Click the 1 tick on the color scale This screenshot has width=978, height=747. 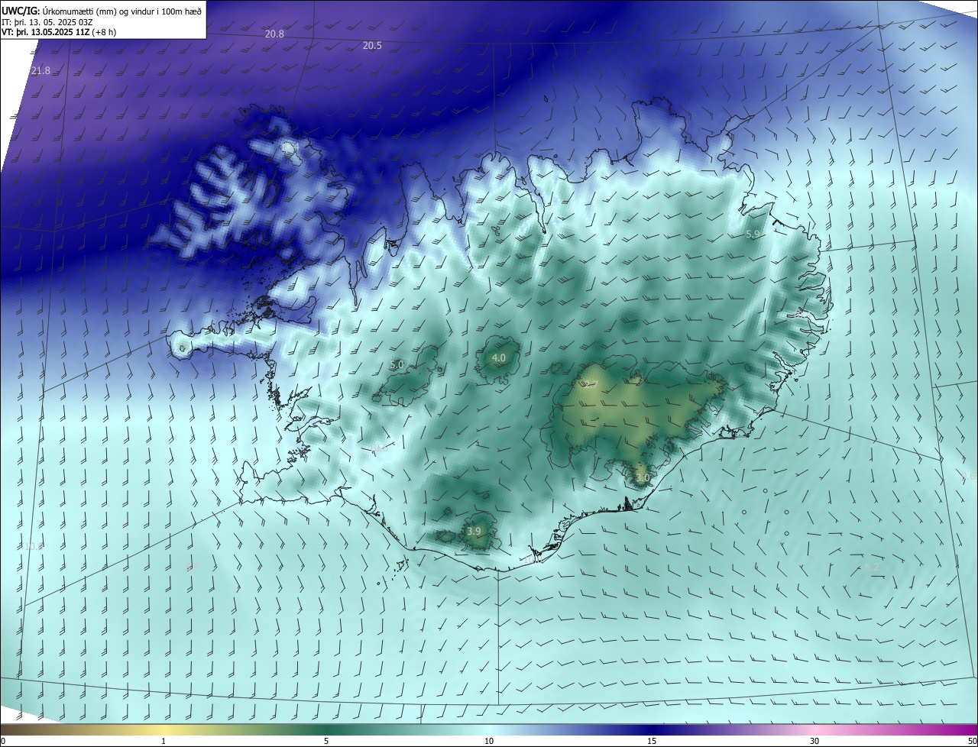(x=164, y=741)
